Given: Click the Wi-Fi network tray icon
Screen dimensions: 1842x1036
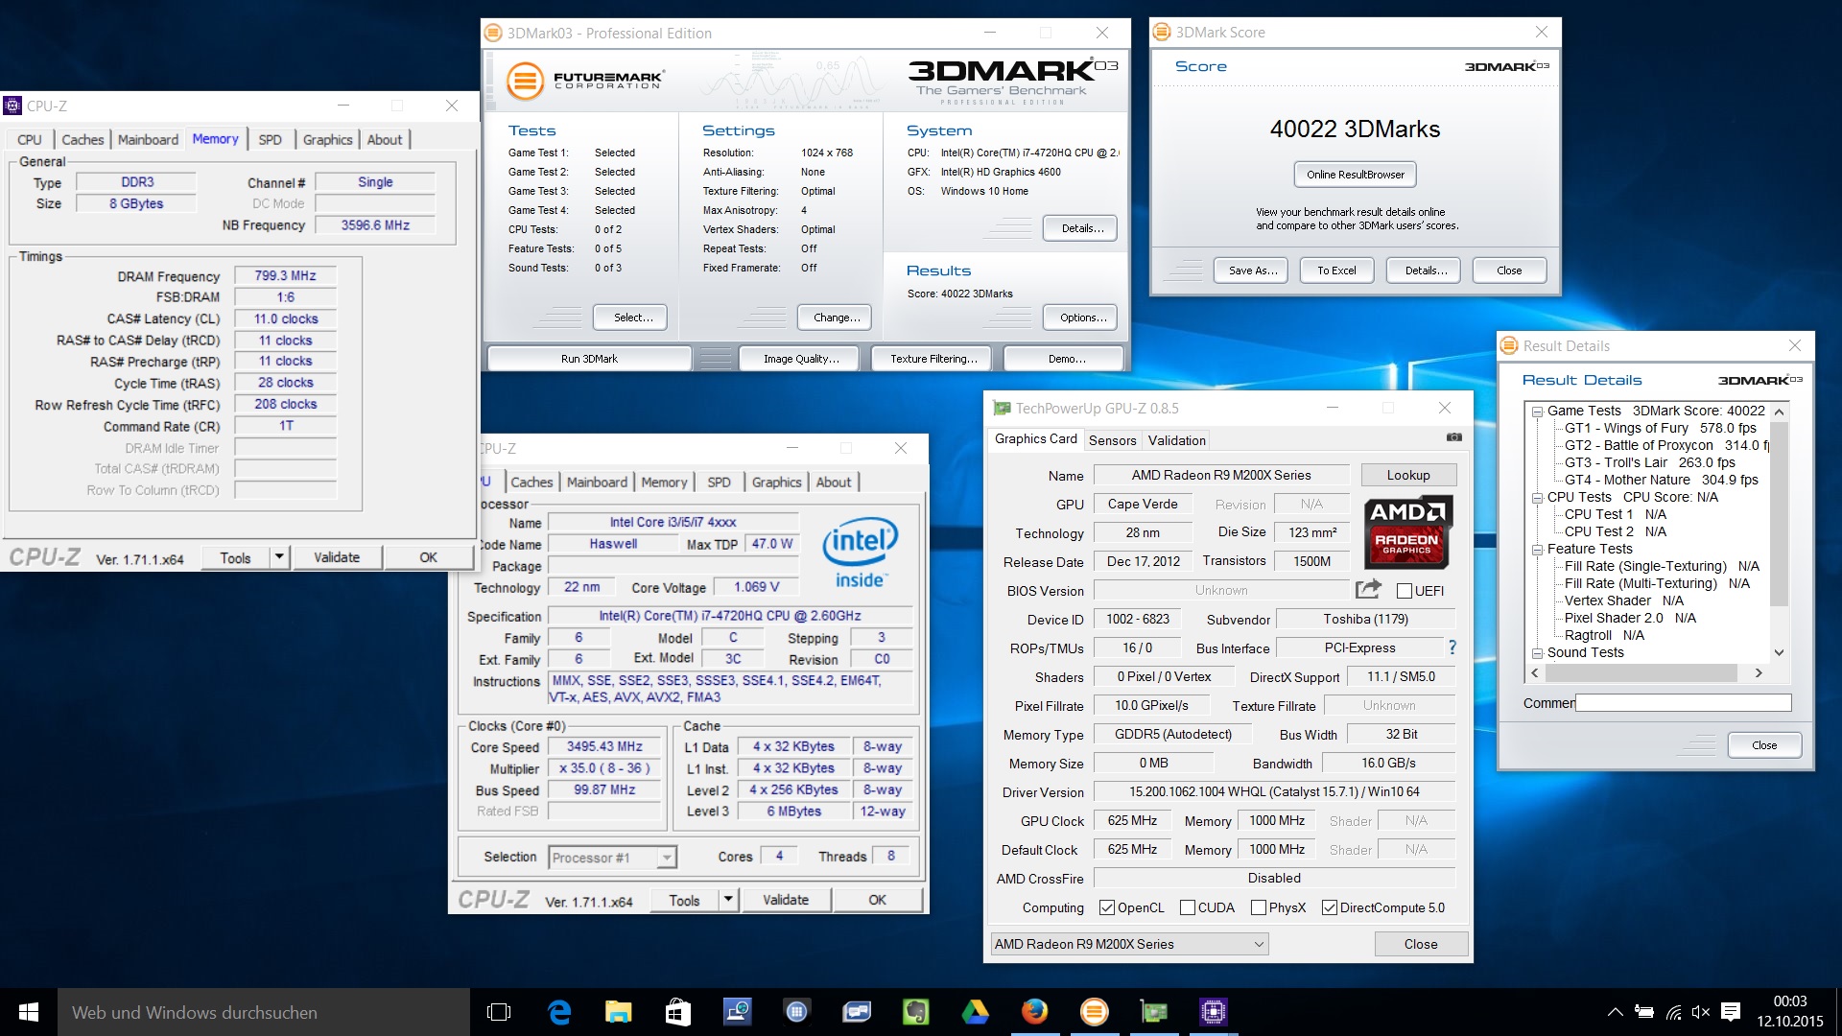Looking at the screenshot, I should pos(1673,1012).
